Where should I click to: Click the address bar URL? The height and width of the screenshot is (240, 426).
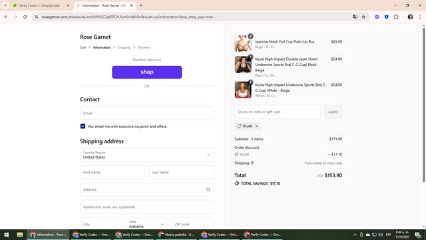(127, 17)
